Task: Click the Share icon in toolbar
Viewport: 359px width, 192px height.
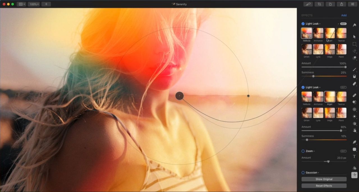Action: point(341,4)
